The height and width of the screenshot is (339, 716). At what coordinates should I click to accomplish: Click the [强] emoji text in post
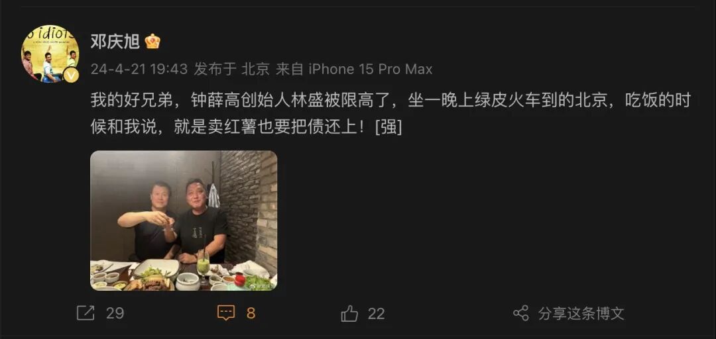(388, 127)
